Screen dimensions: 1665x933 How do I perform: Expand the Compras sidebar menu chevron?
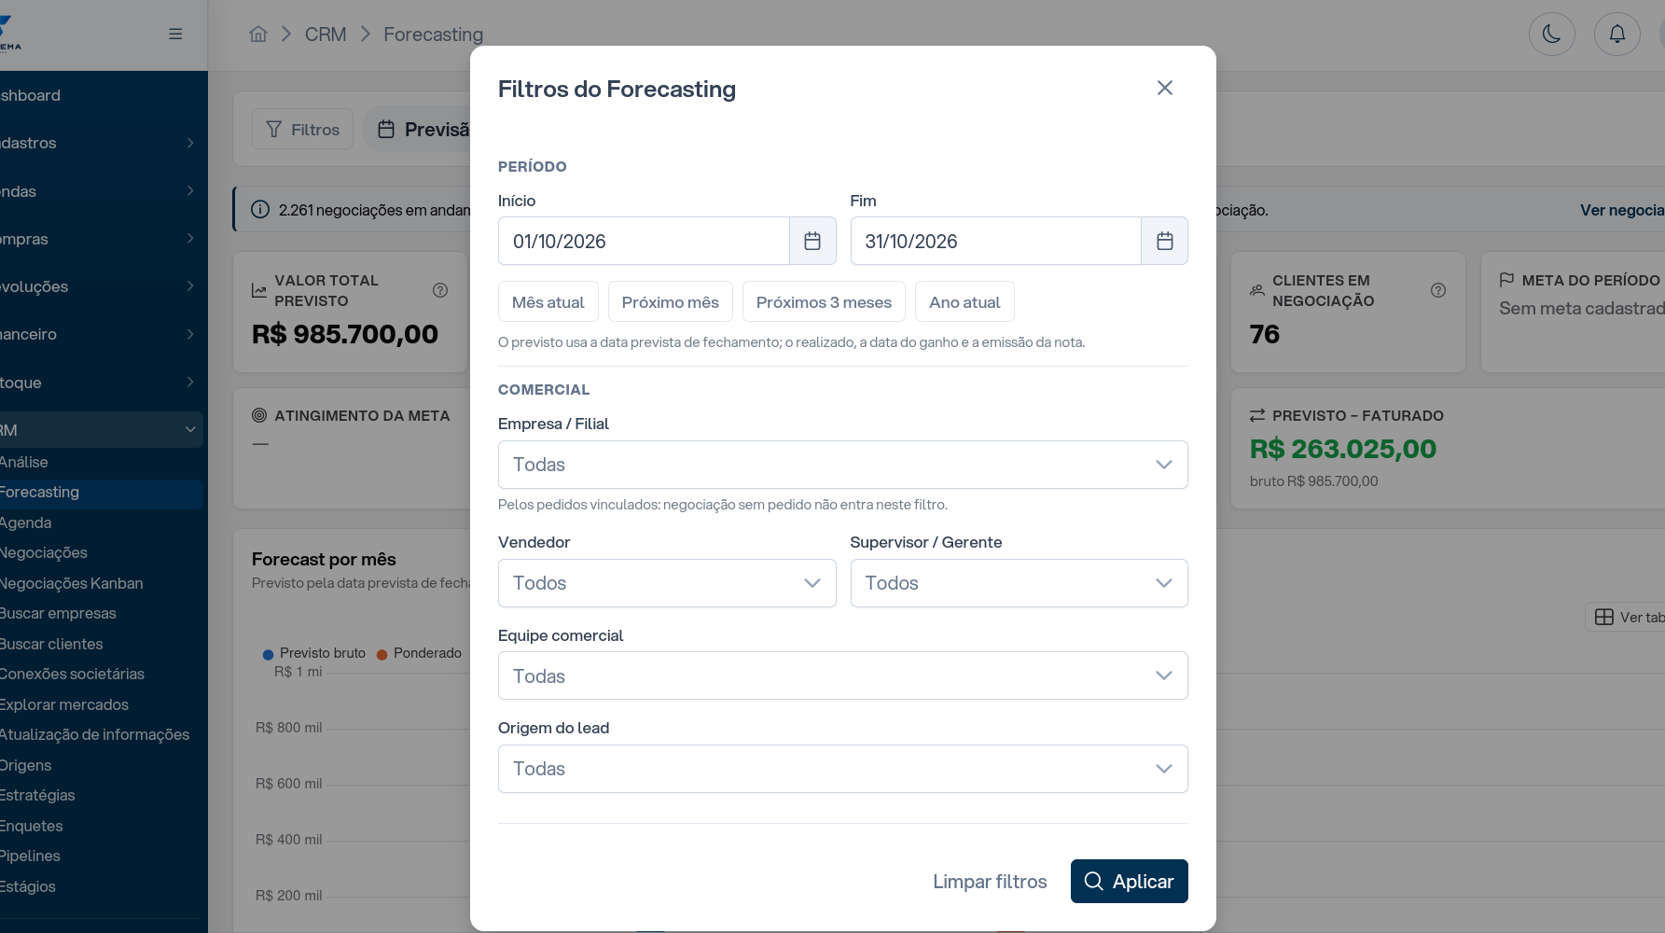coord(190,239)
